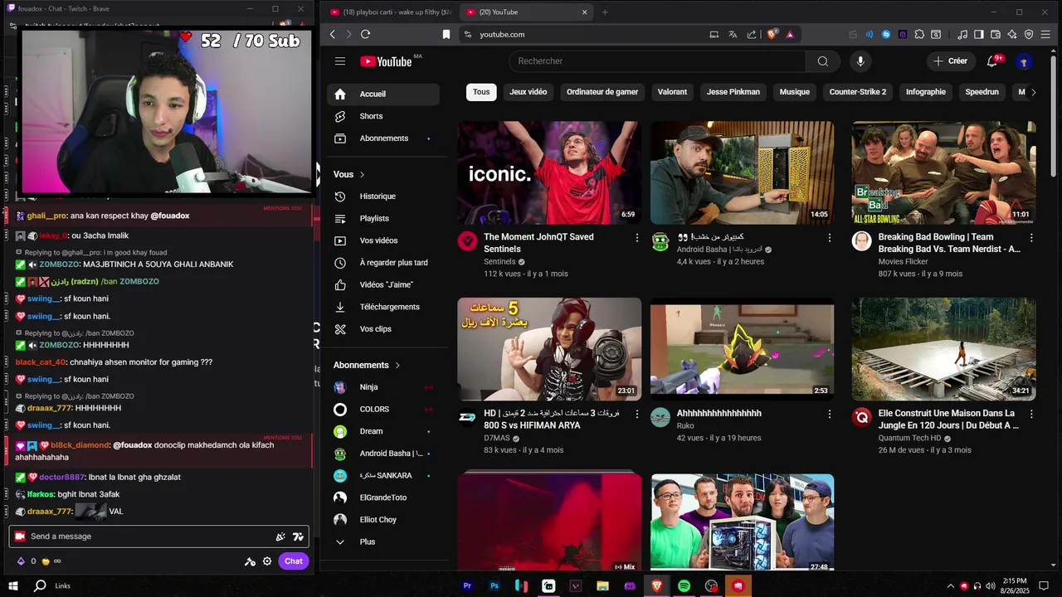The image size is (1062, 597).
Task: Open Photoshop from the taskbar
Action: click(x=494, y=585)
